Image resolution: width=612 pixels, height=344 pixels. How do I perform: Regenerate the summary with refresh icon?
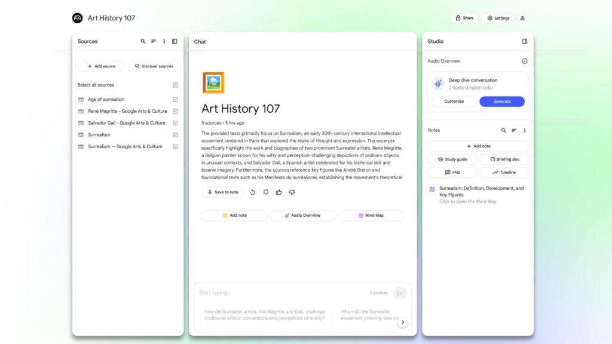[253, 192]
